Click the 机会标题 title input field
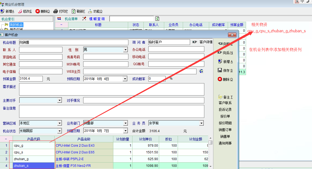The image size is (312, 169). click(x=73, y=43)
